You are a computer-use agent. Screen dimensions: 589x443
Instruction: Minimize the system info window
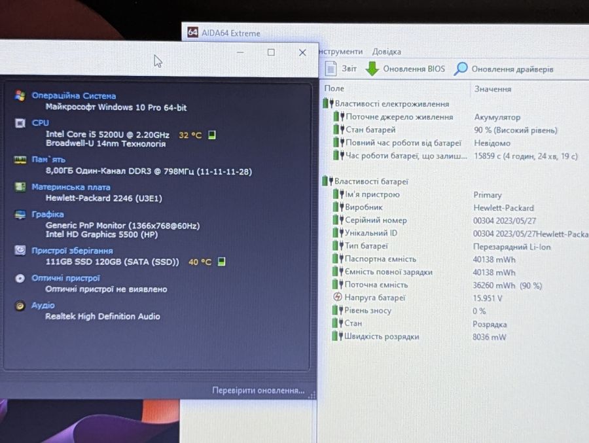240,52
